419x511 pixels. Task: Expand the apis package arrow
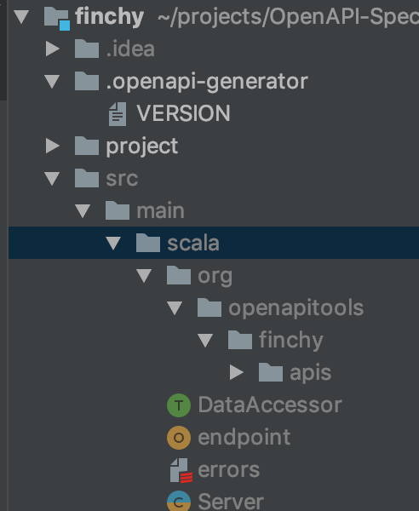click(x=237, y=372)
